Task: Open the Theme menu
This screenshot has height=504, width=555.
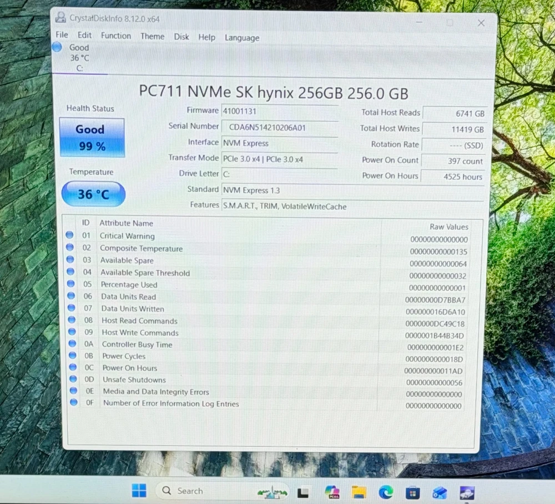Action: point(152,36)
